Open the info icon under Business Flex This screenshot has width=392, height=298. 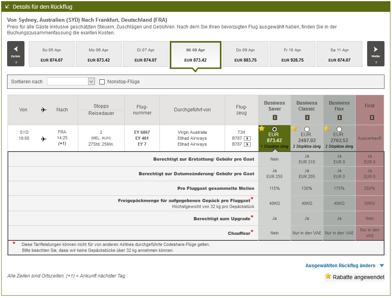339,117
